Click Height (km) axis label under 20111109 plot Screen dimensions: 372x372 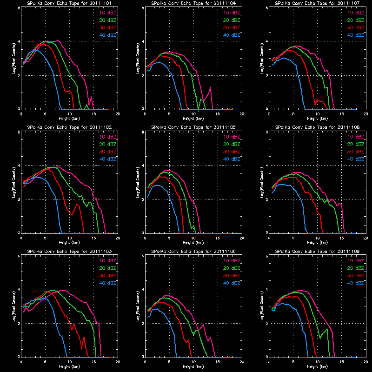(x=317, y=366)
